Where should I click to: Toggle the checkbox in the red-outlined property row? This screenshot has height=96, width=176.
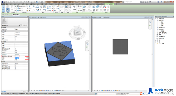tap(15, 56)
